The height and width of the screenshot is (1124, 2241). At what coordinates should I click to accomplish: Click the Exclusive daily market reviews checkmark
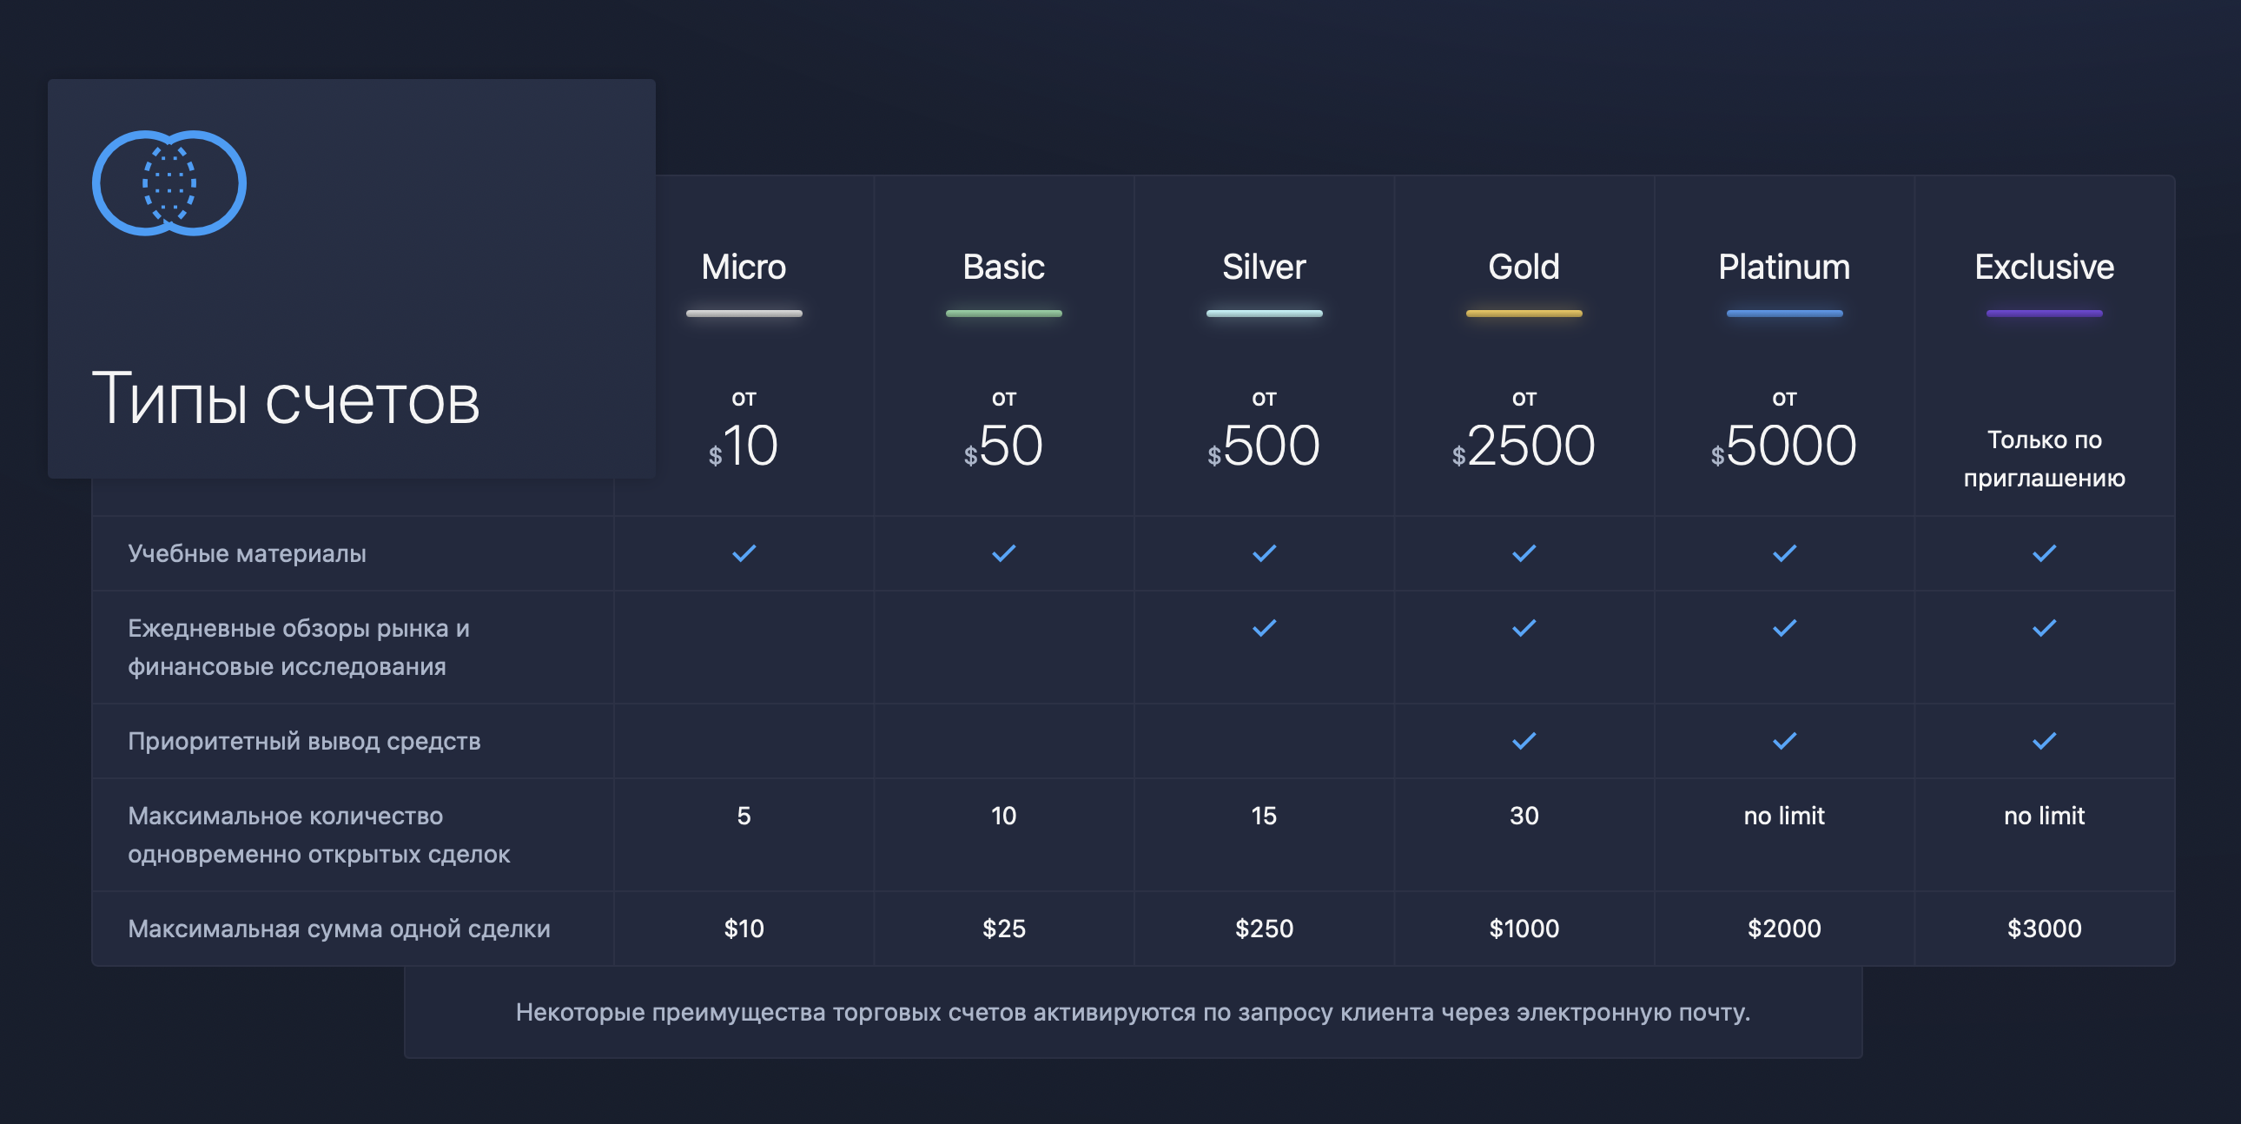[x=2044, y=628]
